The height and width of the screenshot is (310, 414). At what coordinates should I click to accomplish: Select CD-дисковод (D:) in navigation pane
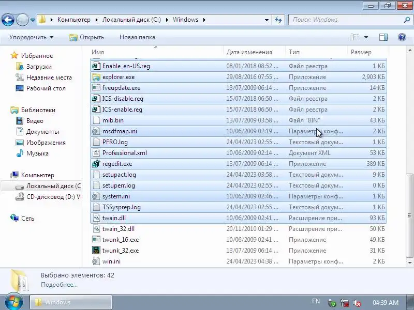(x=54, y=197)
